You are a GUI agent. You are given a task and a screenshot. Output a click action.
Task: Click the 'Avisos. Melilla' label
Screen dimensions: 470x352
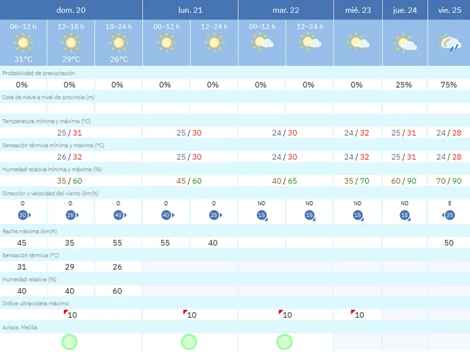(20, 328)
